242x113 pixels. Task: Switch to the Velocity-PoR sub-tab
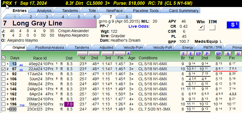(161, 48)
